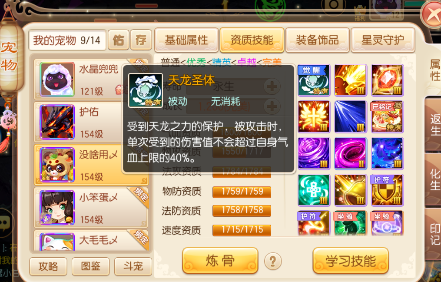
Task: Select the 觉醒 awakened skill icon
Action: (x=313, y=80)
